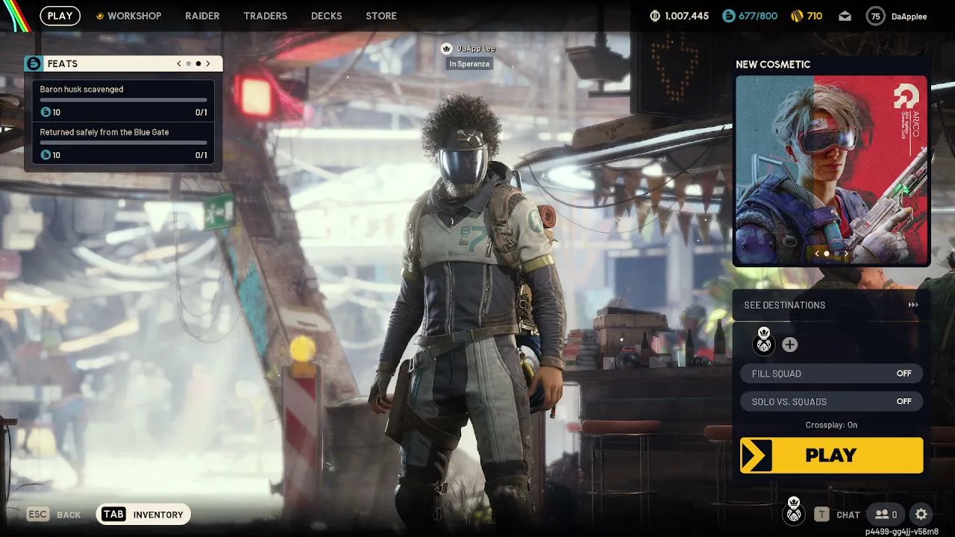Viewport: 955px width, 537px height.
Task: Click the reward icon under Baron husk scavenged
Action: click(x=46, y=112)
